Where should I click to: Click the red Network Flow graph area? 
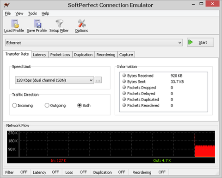(205, 151)
